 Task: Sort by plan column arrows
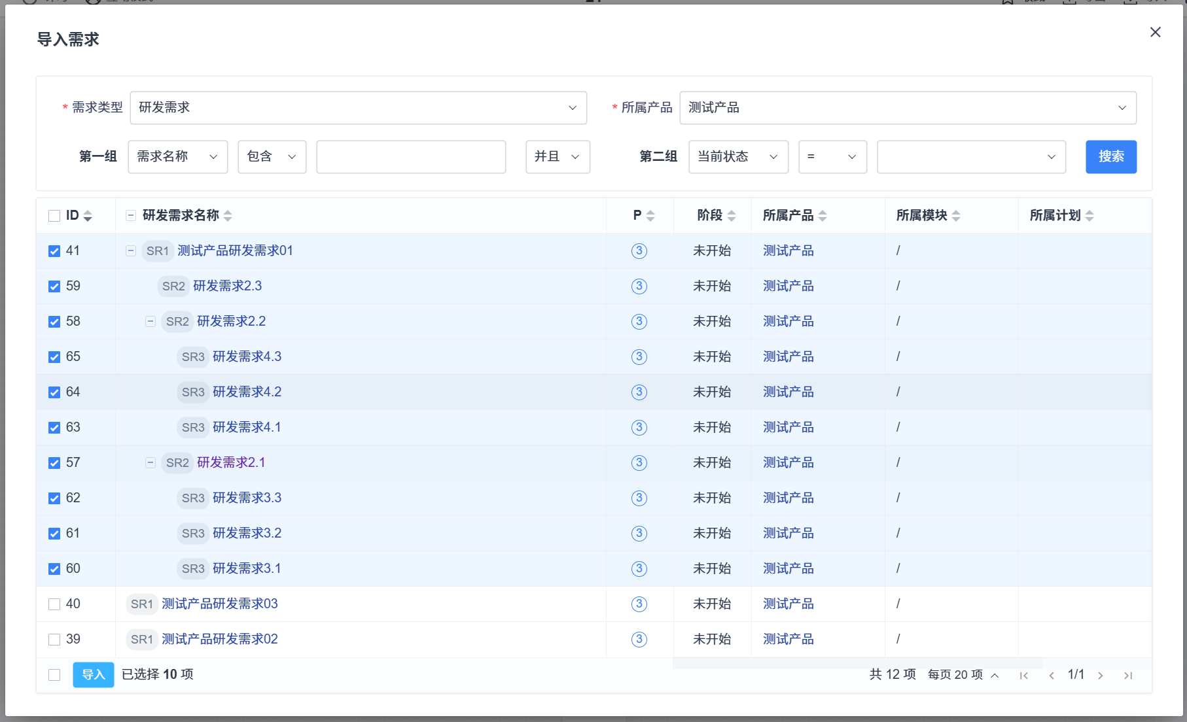pos(1090,216)
